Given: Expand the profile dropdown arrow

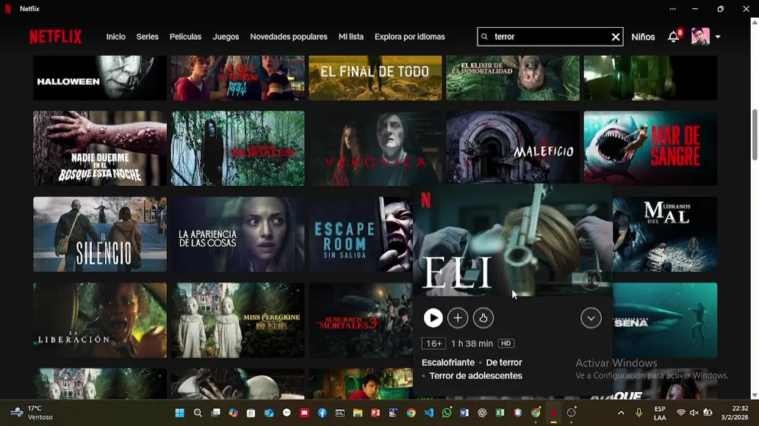Looking at the screenshot, I should coord(718,37).
